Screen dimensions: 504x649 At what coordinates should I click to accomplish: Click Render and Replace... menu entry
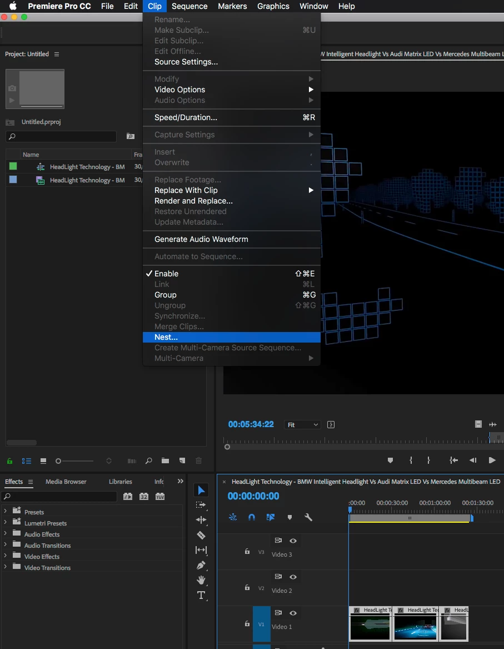pyautogui.click(x=232, y=201)
